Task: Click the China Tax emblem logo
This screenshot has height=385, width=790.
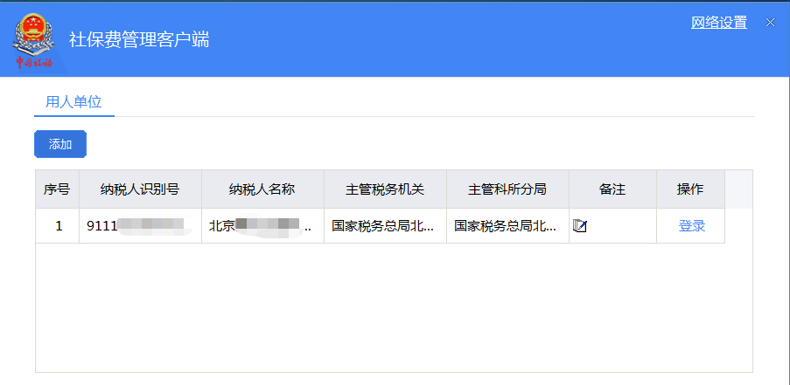Action: coord(34,42)
